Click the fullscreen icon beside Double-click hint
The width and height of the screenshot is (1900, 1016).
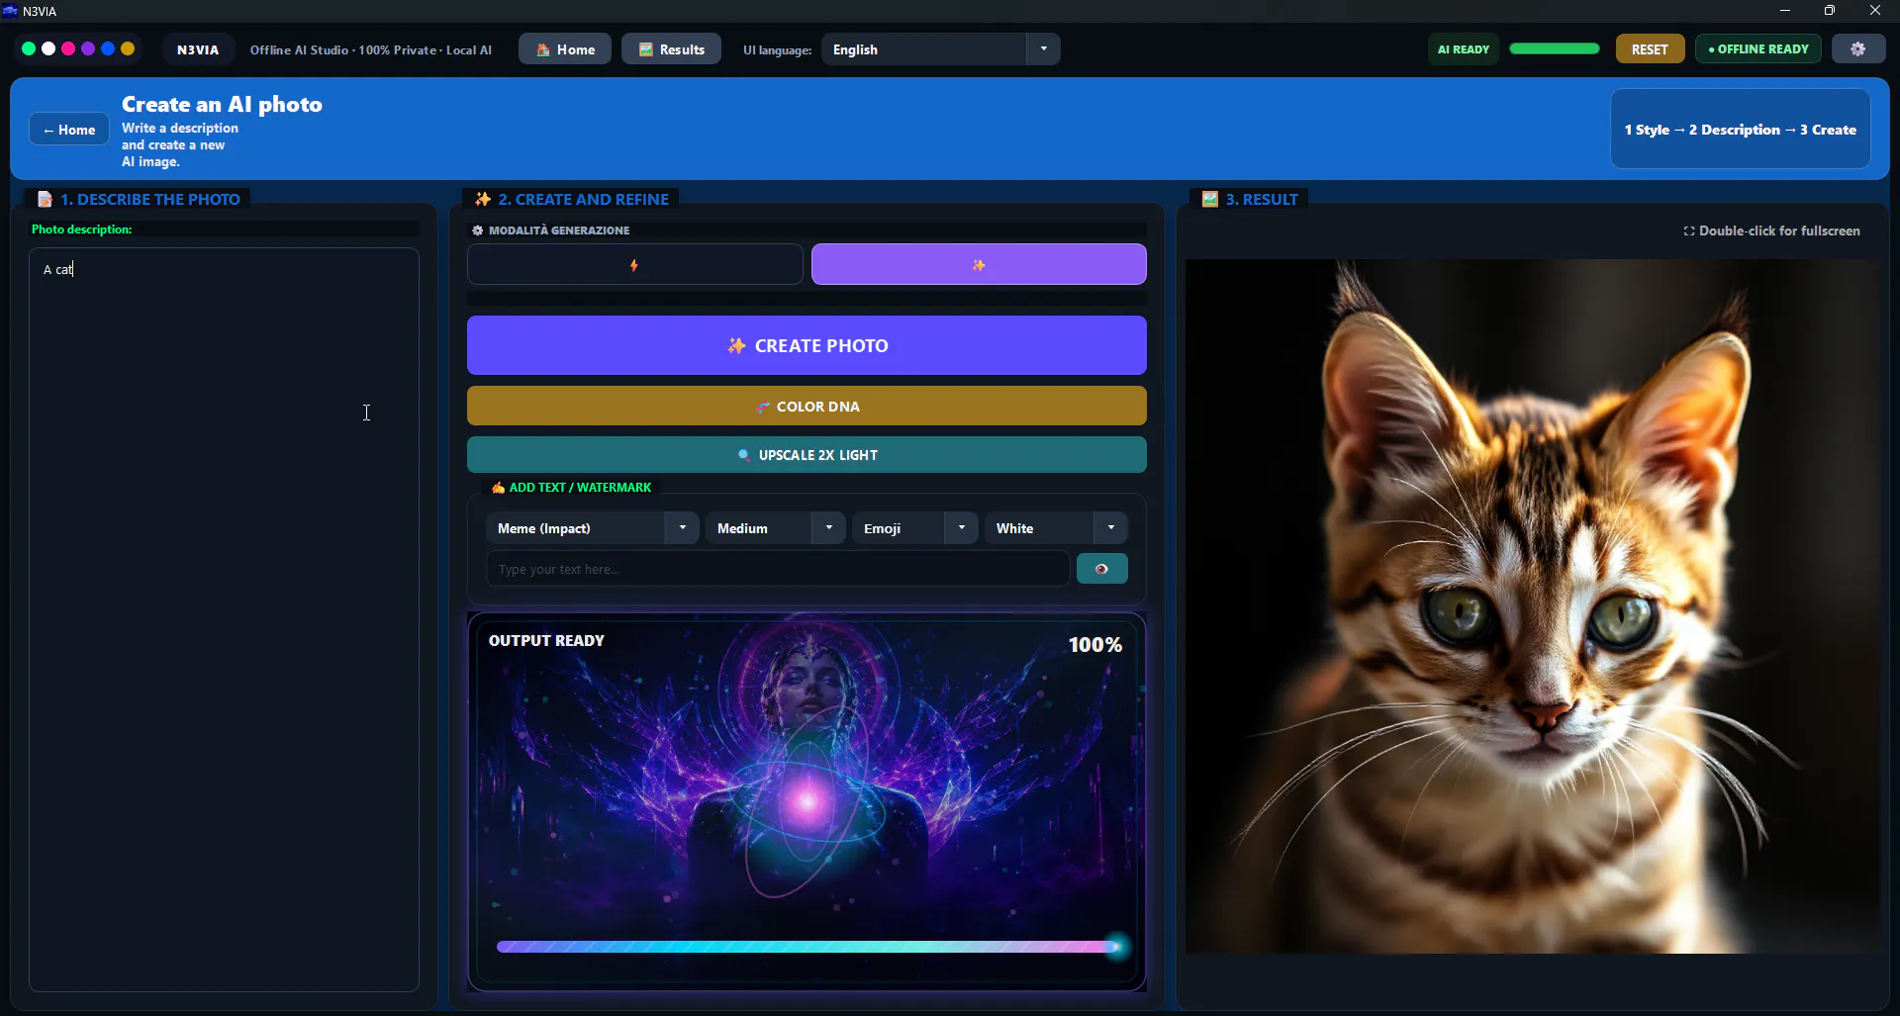(x=1689, y=231)
